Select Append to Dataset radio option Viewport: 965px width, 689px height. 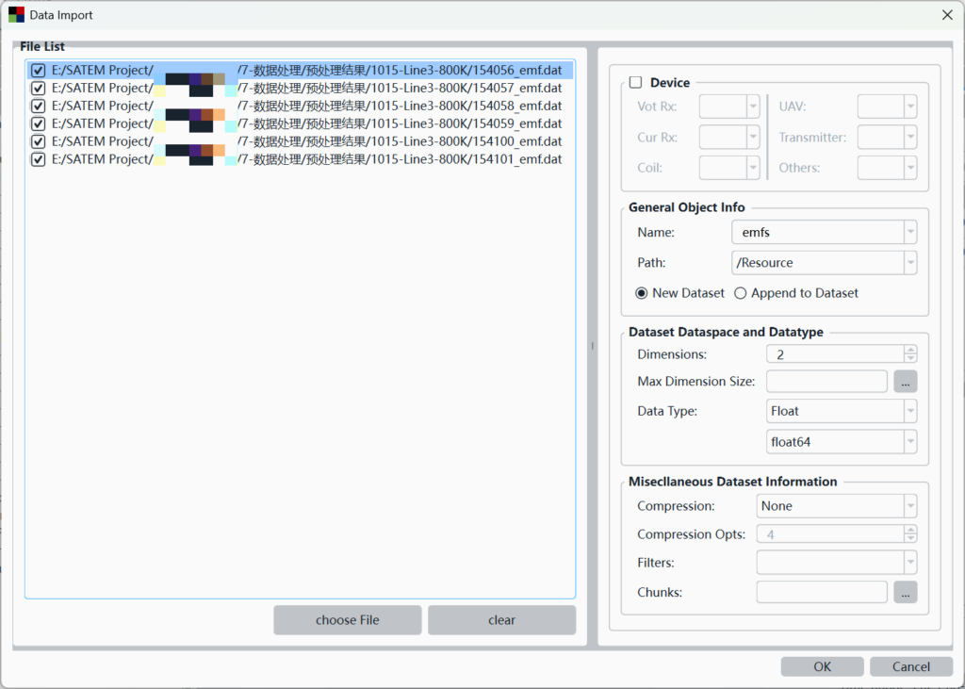(x=741, y=293)
